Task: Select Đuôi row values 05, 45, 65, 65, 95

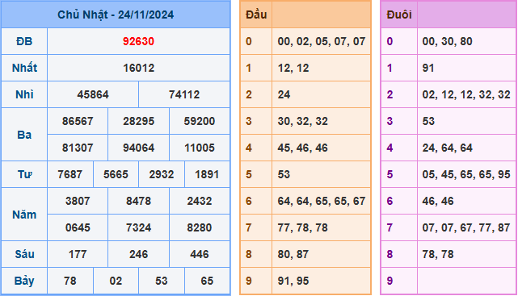Action: 466,175
